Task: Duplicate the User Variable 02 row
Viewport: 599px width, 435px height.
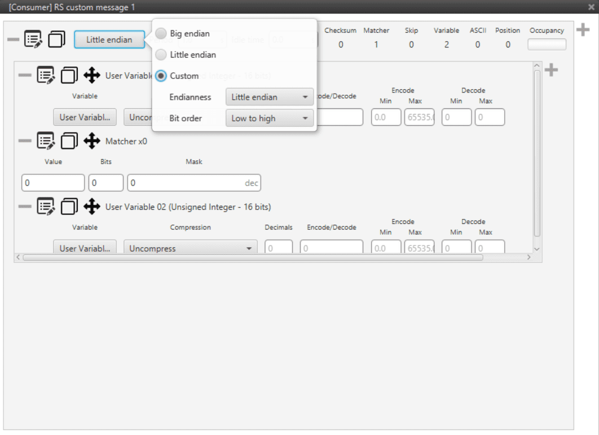Action: coord(69,207)
